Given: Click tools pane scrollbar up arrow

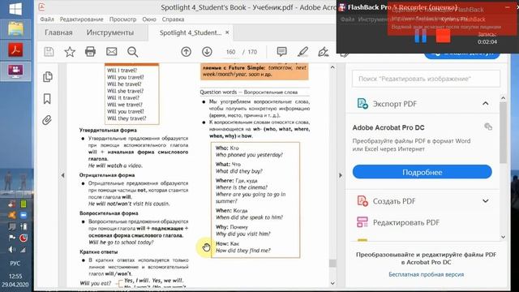Looking at the screenshot, I should 503,98.
